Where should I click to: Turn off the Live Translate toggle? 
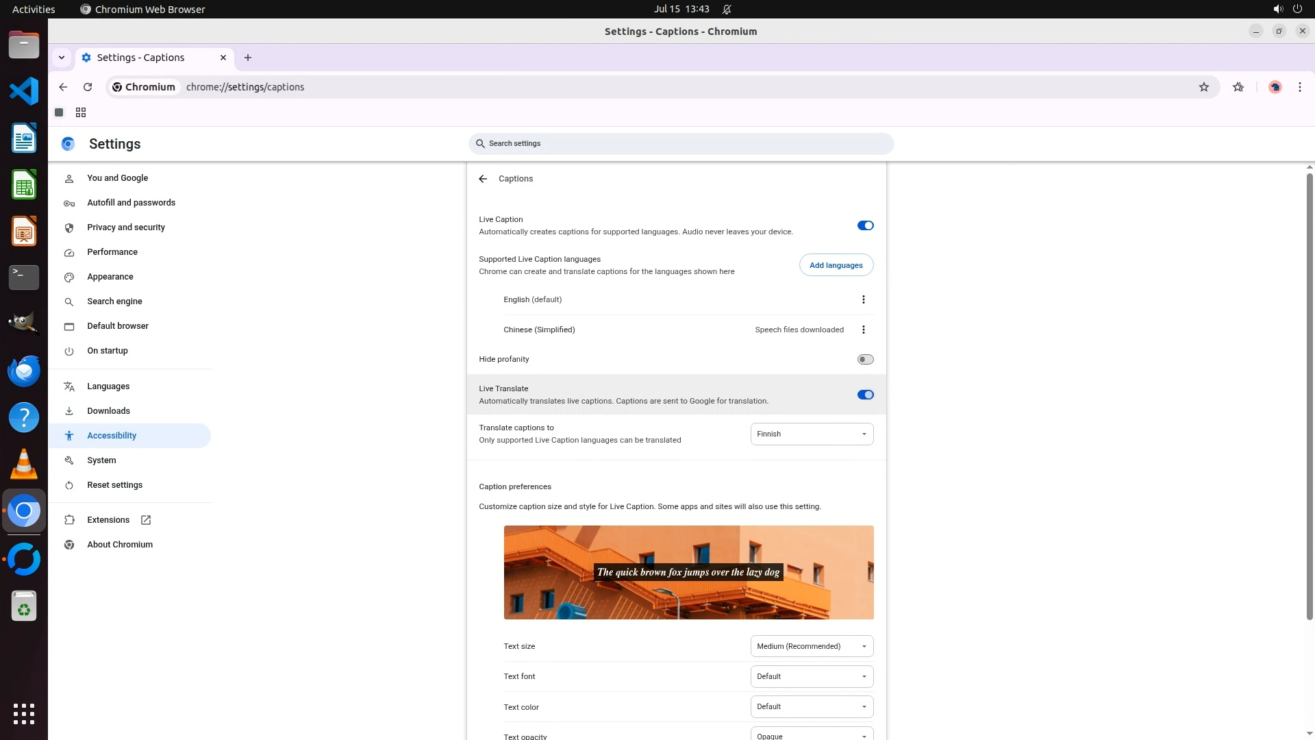(865, 395)
